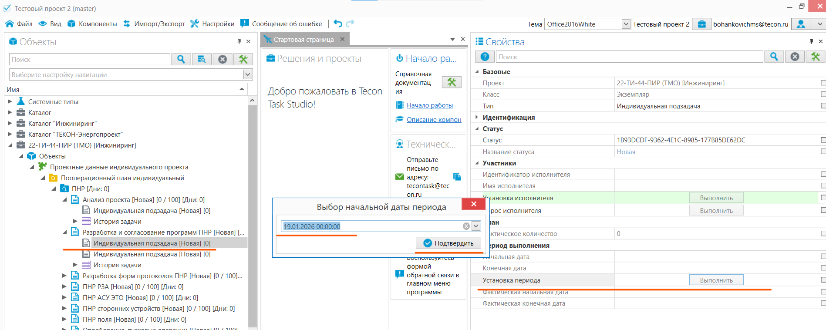
Task: Click the undo arrow in the toolbar
Action: click(338, 24)
